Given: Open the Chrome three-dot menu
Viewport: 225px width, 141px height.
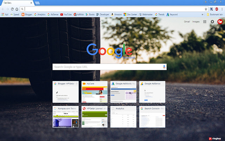Looking at the screenshot, I should (x=222, y=9).
